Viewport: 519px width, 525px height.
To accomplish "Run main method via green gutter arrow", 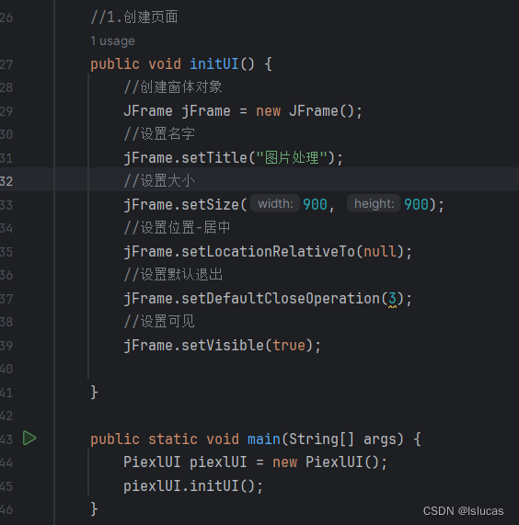I will pos(29,439).
